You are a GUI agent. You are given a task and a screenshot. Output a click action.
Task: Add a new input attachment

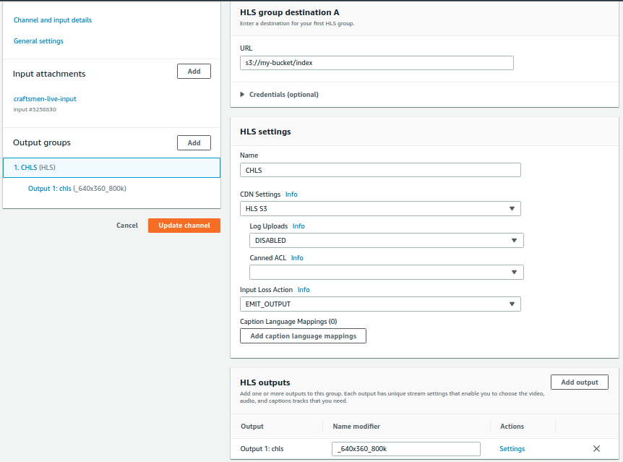[194, 72]
